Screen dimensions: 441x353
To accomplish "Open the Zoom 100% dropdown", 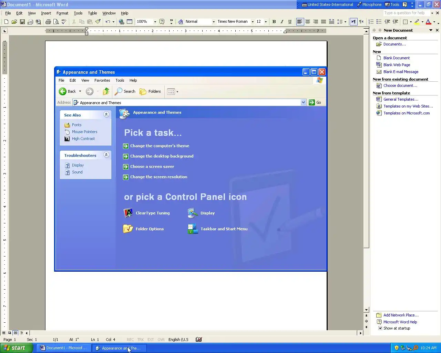I will tap(155, 22).
